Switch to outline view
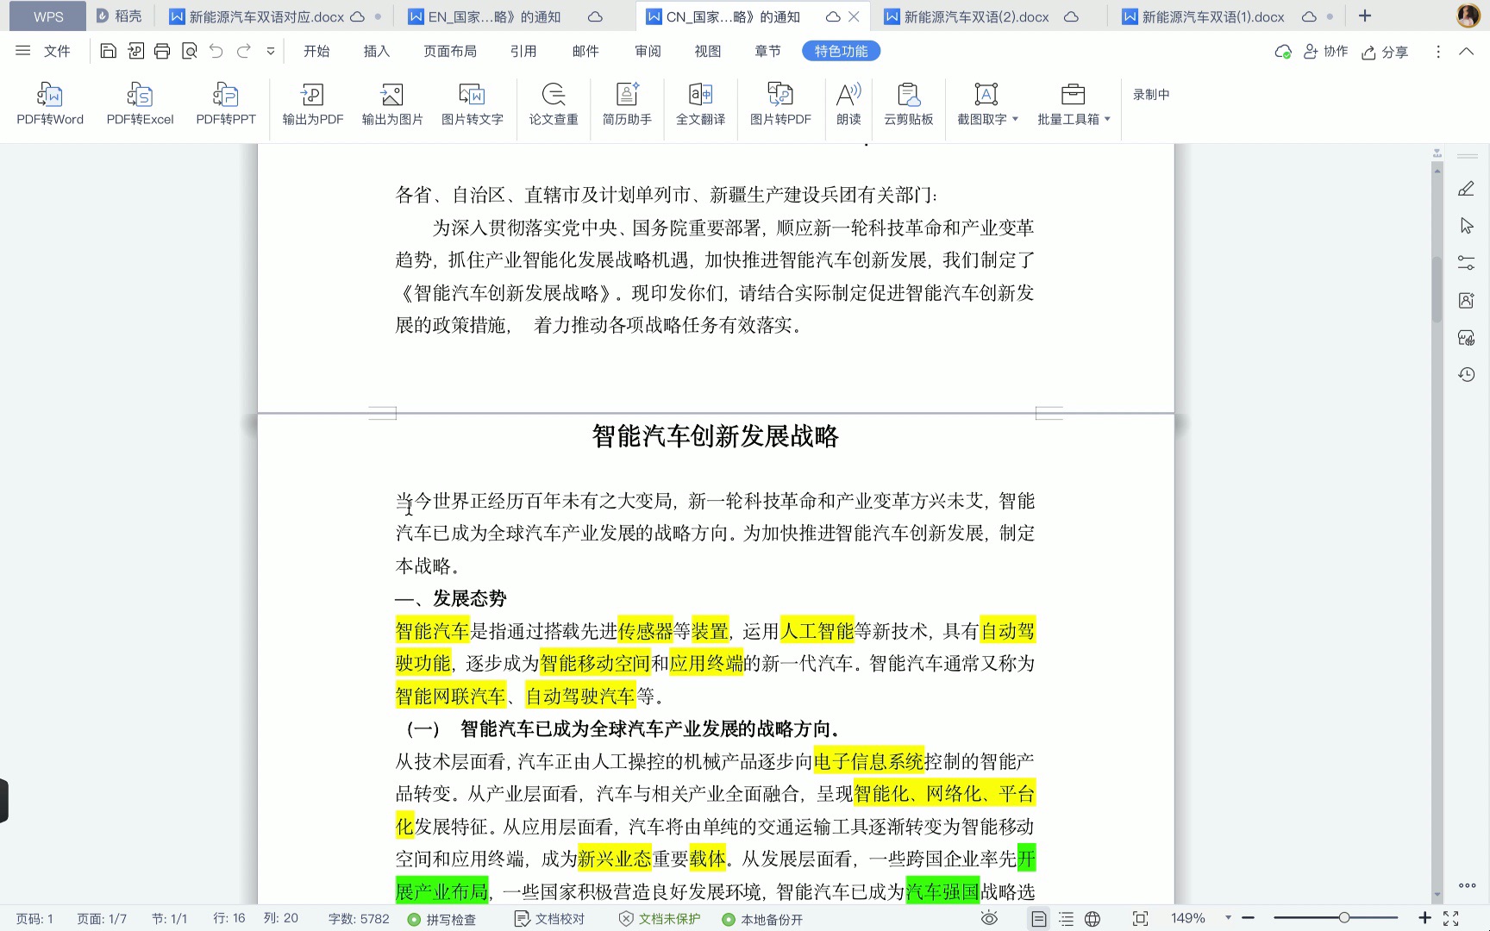This screenshot has height=931, width=1490. [x=1067, y=919]
